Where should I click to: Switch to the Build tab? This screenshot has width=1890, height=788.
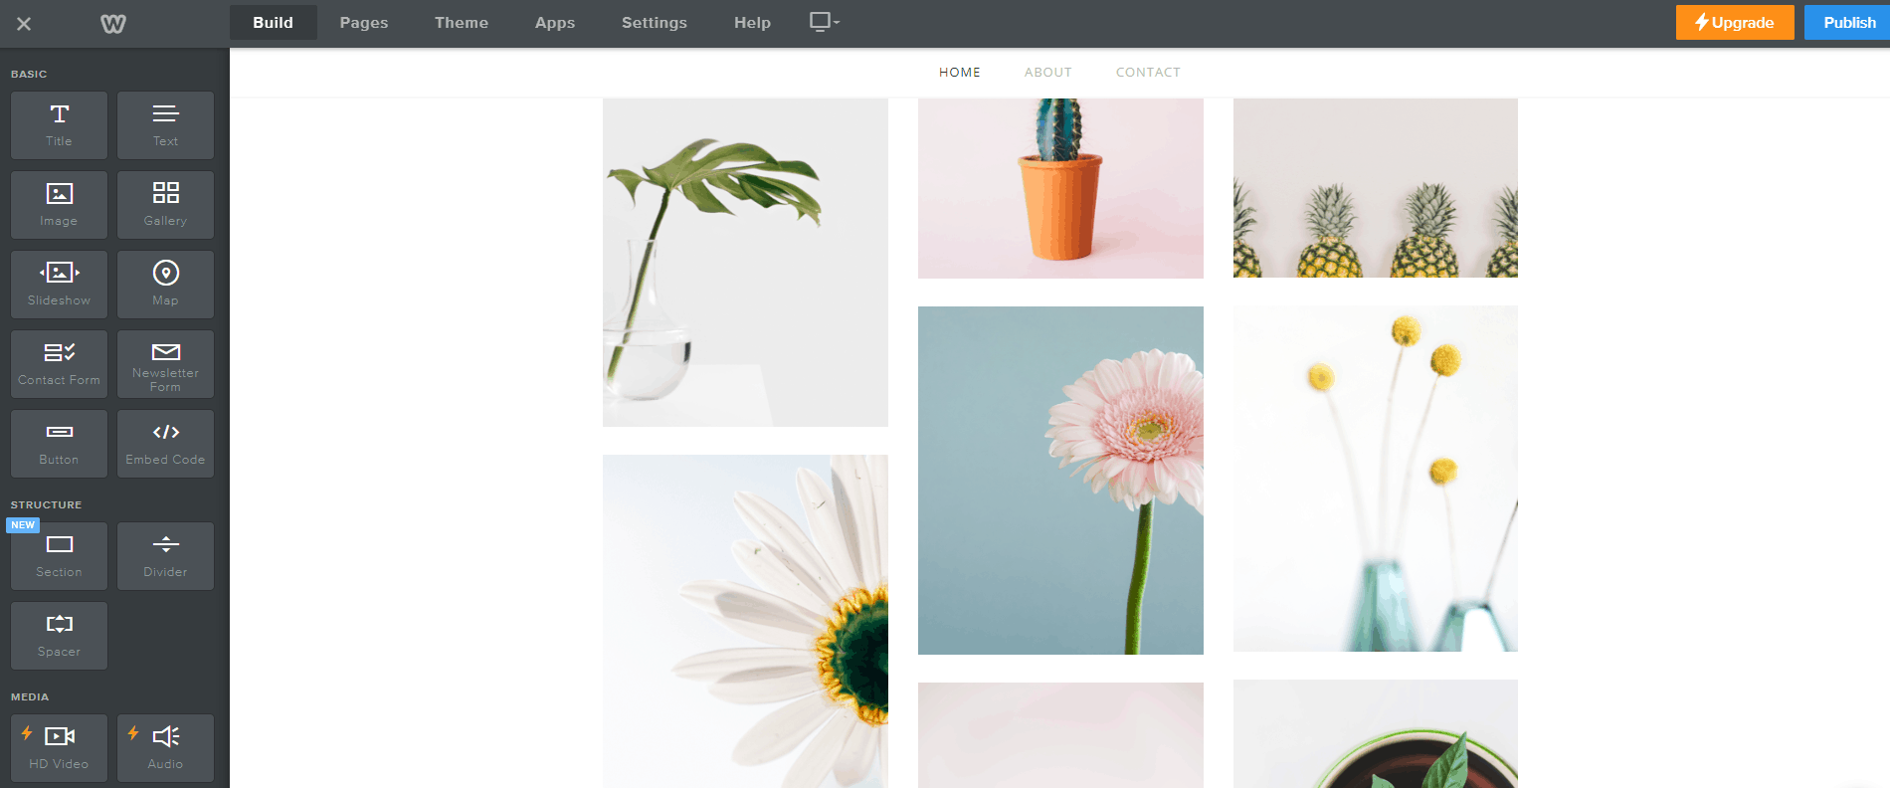274,22
